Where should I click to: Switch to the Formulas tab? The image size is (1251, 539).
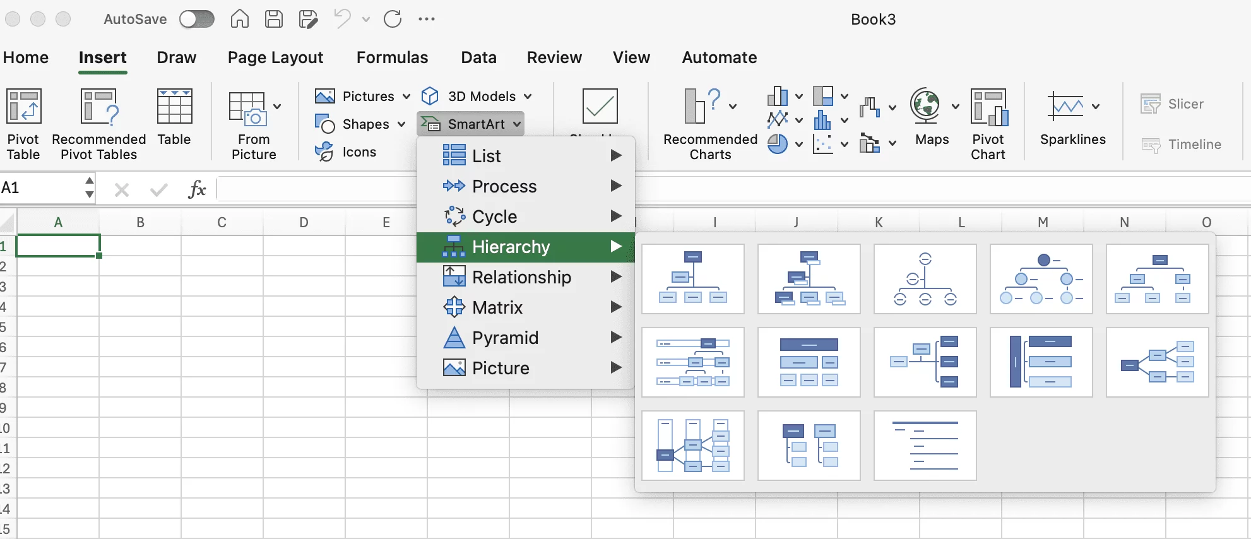click(392, 57)
